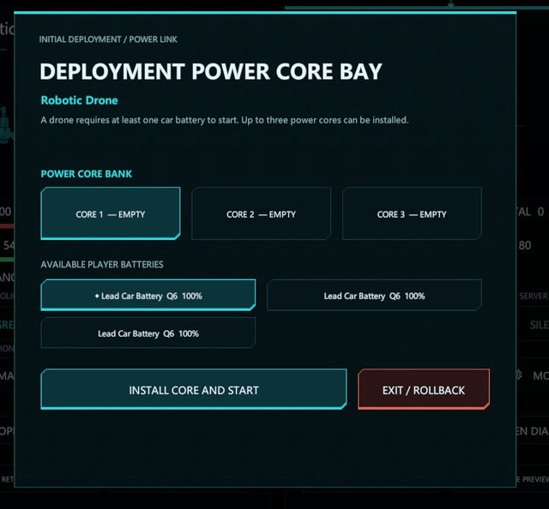Click the POWER CORE BANK heading
This screenshot has height=509, width=549.
(x=86, y=174)
